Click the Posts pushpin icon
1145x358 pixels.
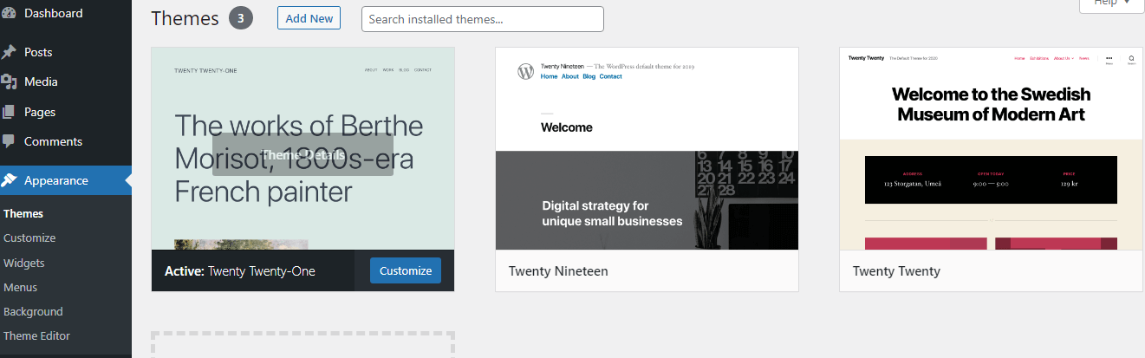tap(9, 52)
